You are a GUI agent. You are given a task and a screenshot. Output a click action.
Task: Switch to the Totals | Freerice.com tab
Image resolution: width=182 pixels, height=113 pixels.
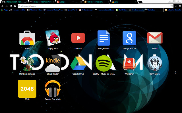tap(96, 2)
